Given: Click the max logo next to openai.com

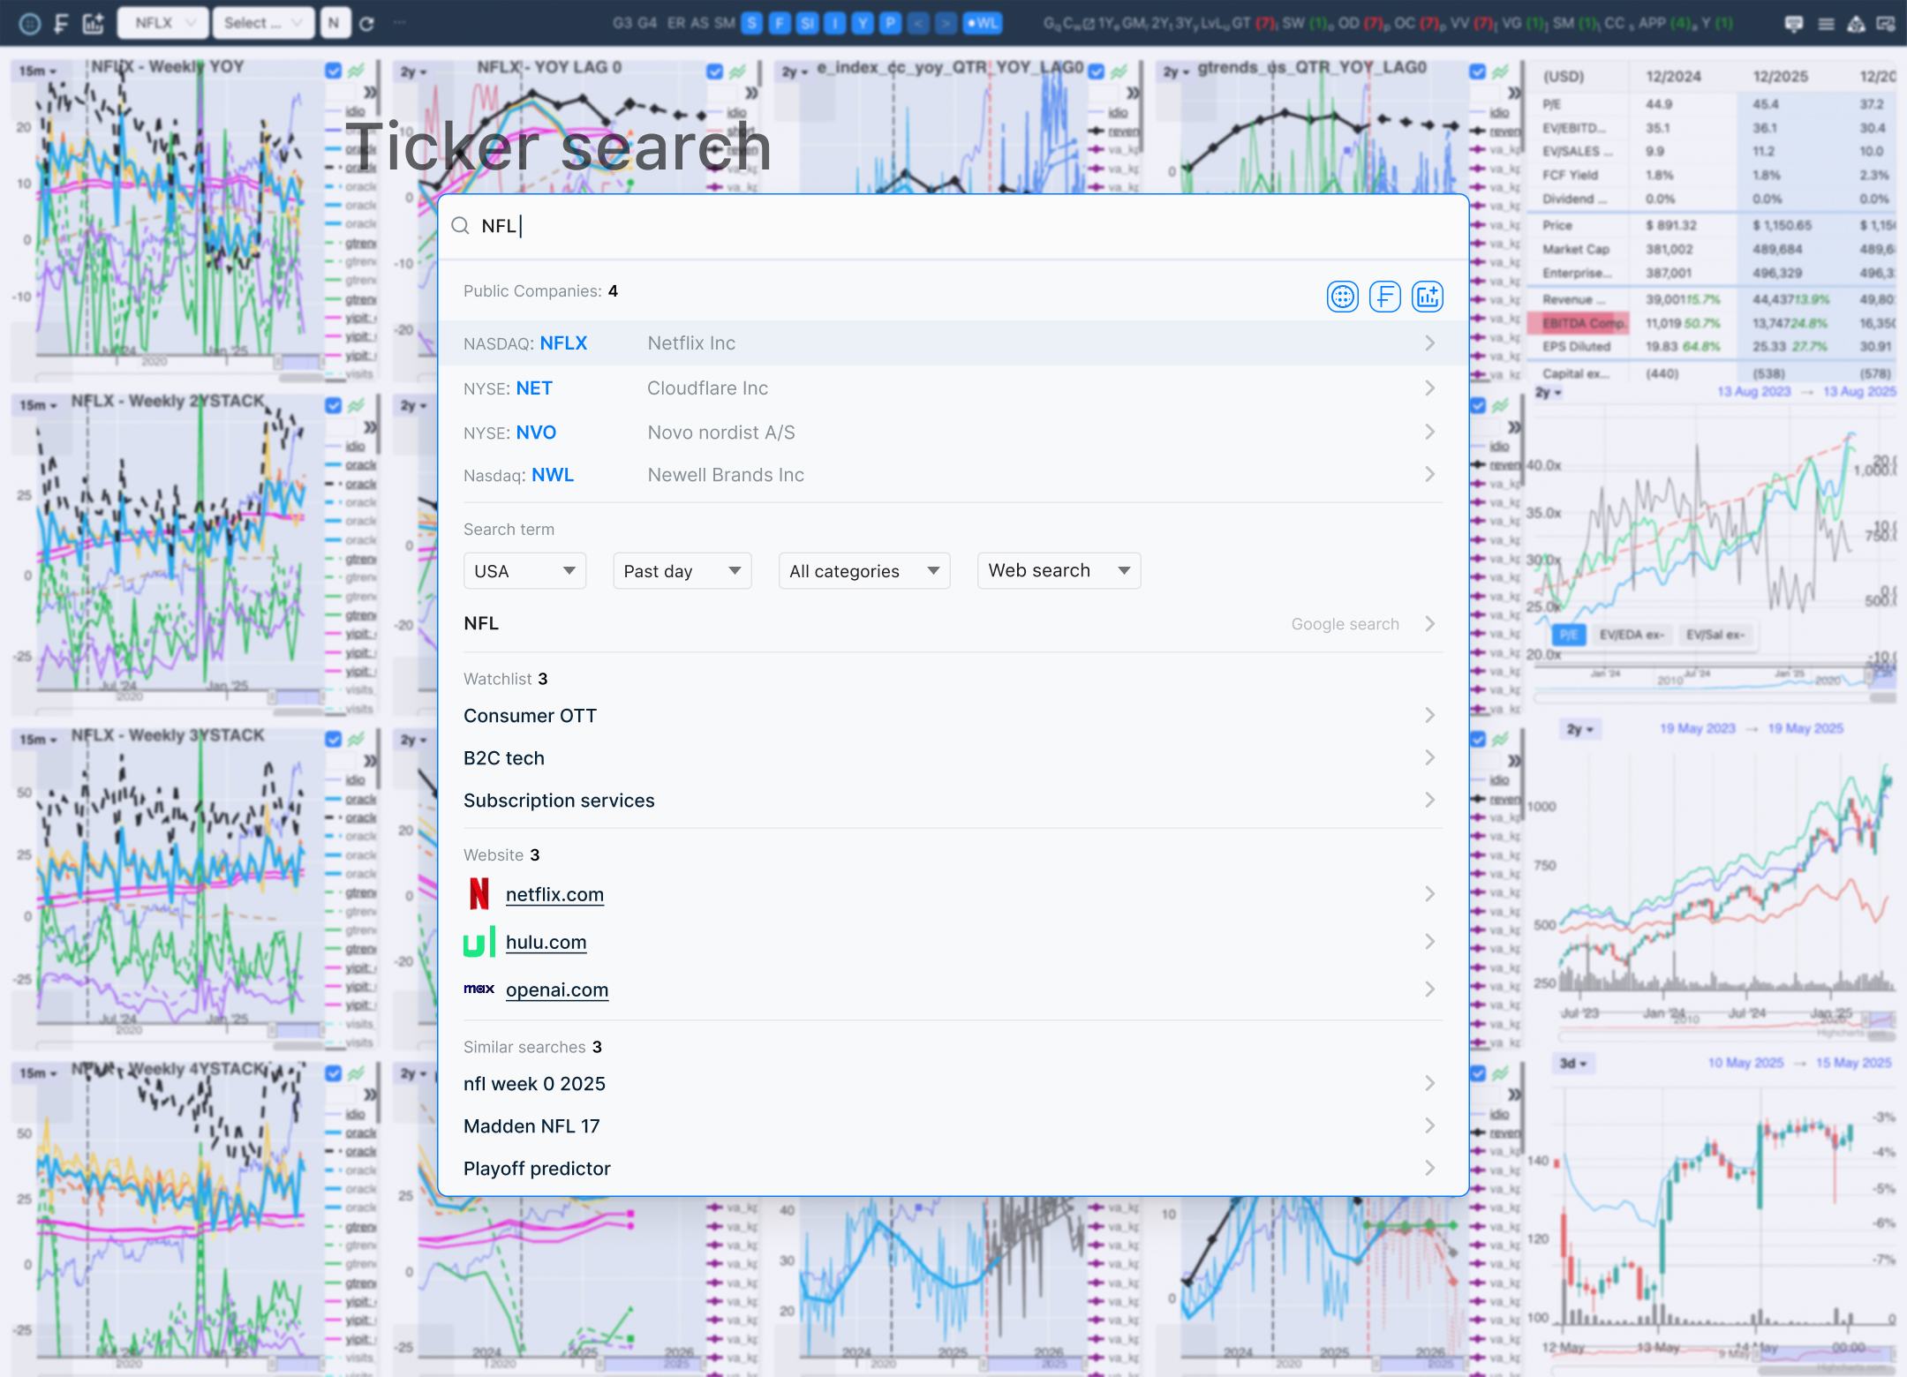Looking at the screenshot, I should click(479, 989).
